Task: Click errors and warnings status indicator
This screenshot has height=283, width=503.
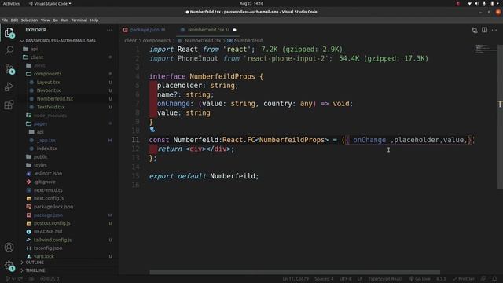Action: [50, 279]
